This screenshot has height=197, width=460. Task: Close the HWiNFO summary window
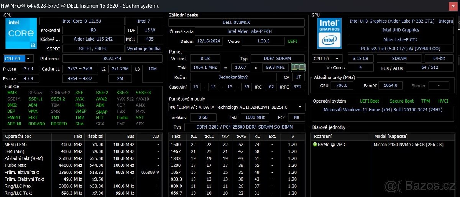(452, 6)
